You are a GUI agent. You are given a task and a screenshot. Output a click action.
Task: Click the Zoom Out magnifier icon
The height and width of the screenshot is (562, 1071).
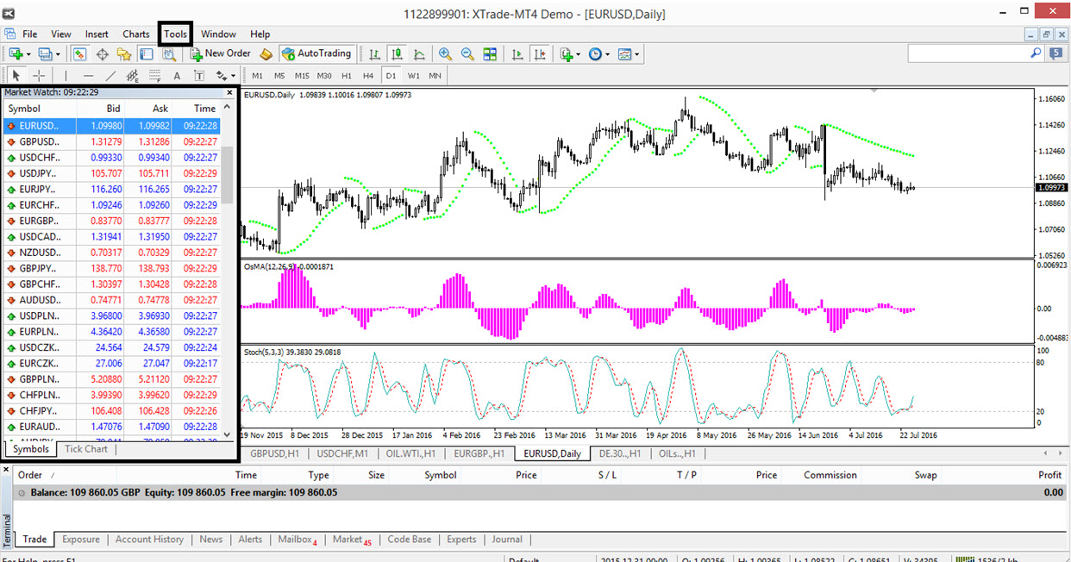click(x=467, y=54)
